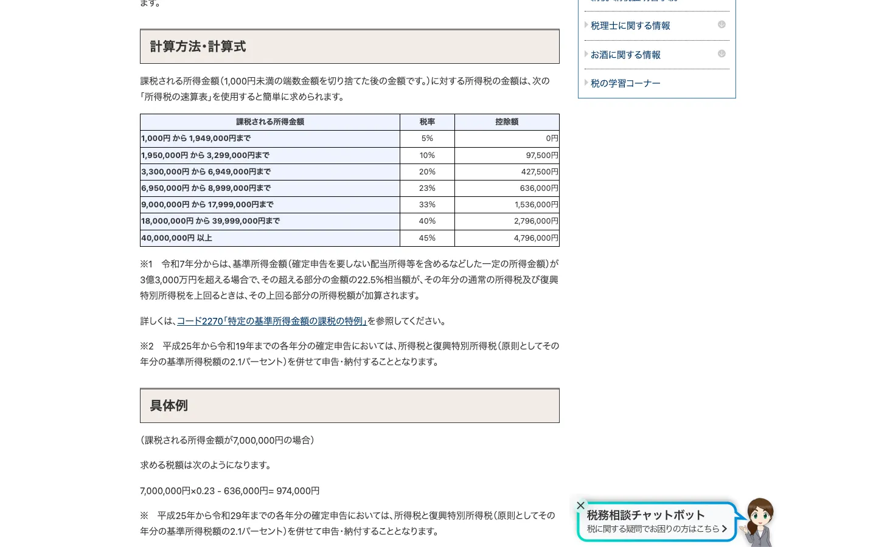Click the 5% tax rate cell
Screen dimensions: 876x547
[x=427, y=139]
